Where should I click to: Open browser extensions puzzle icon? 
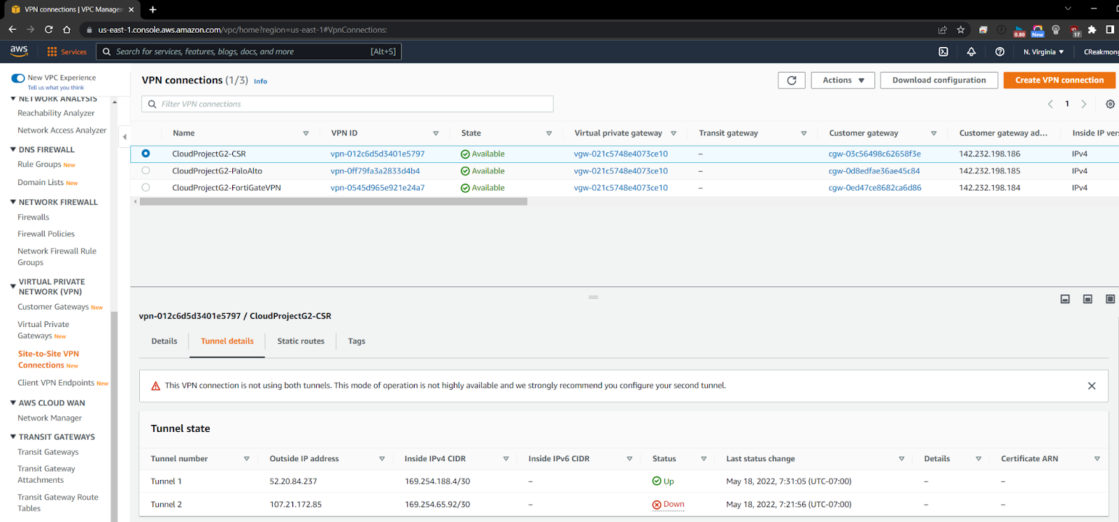point(1092,29)
